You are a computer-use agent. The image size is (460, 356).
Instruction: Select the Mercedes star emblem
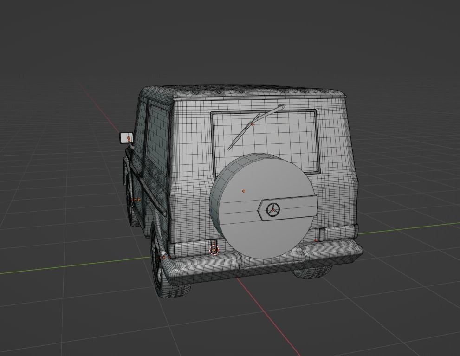pyautogui.click(x=273, y=209)
